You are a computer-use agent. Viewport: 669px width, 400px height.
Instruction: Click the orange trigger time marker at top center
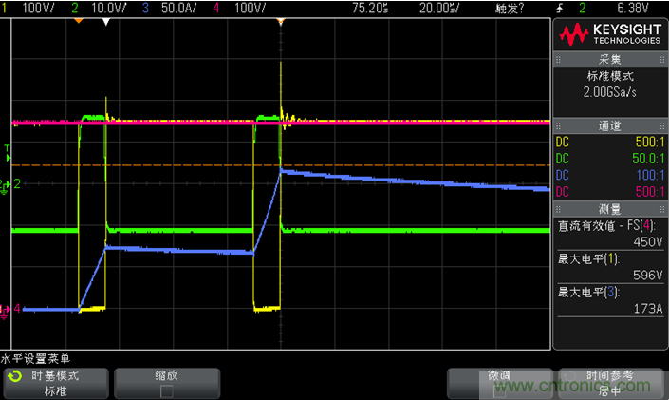pos(281,21)
